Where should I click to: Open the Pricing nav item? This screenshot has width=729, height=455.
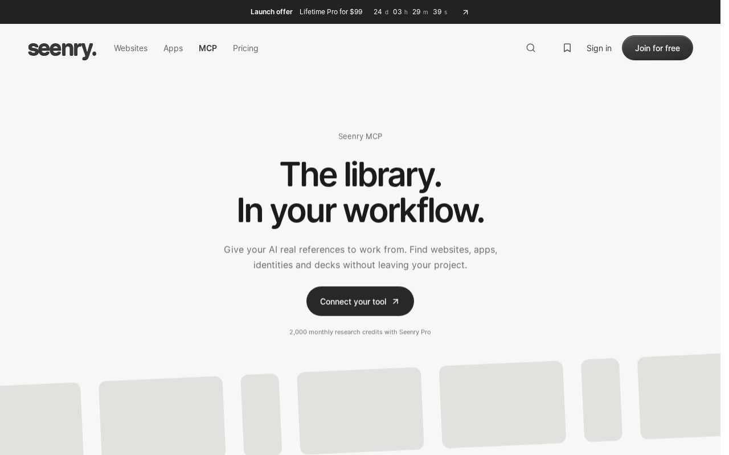pyautogui.click(x=245, y=48)
